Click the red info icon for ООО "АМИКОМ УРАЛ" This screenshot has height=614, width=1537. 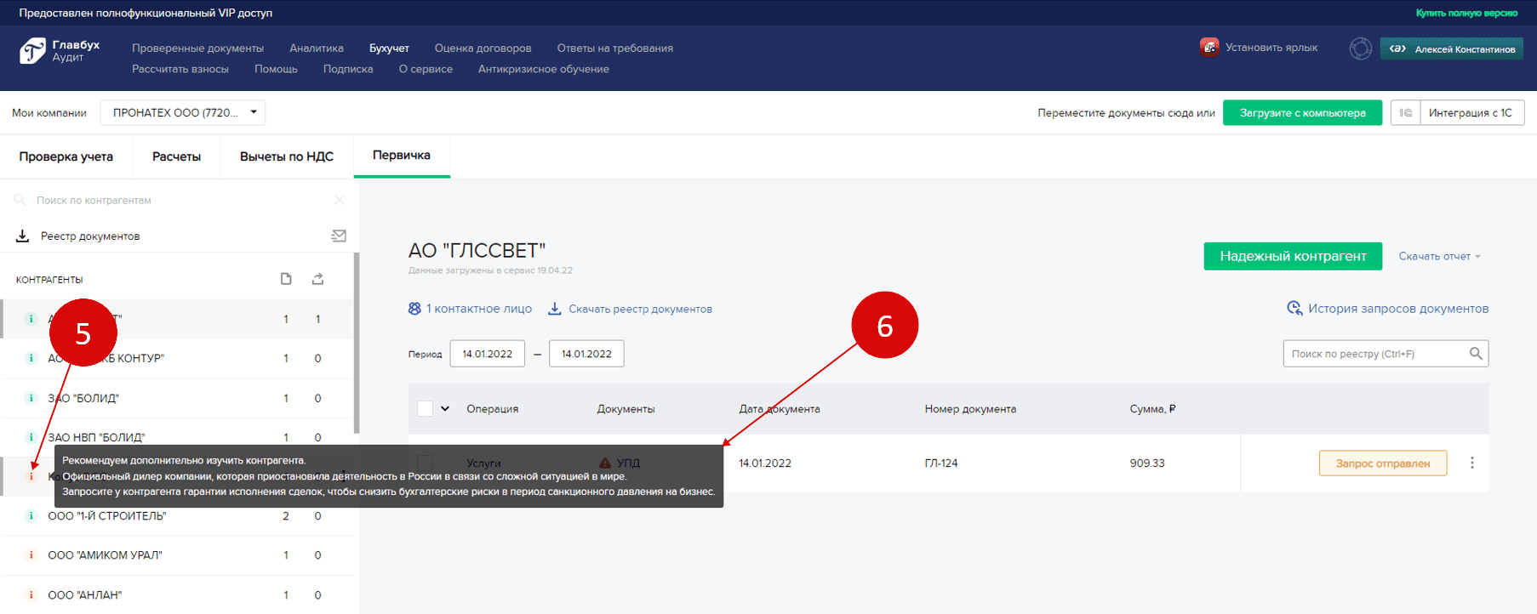tap(31, 554)
